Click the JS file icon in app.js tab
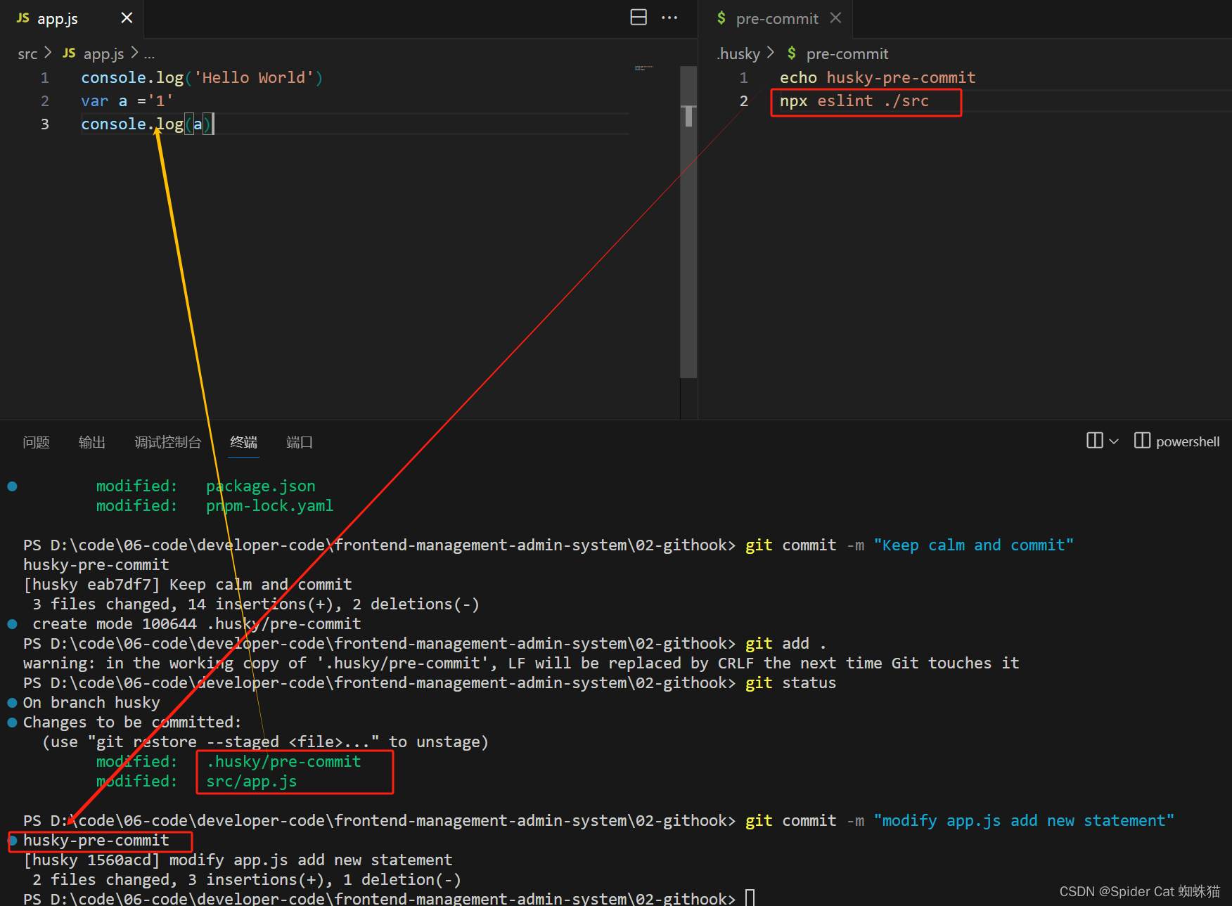1232x906 pixels. (x=23, y=18)
